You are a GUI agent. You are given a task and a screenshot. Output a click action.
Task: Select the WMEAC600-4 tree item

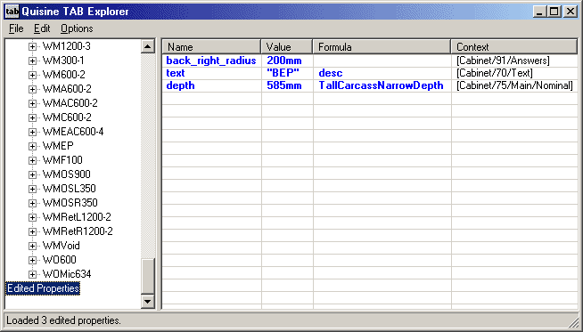pyautogui.click(x=73, y=132)
